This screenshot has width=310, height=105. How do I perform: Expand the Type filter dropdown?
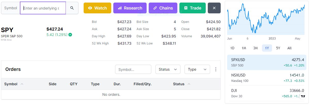point(197,69)
